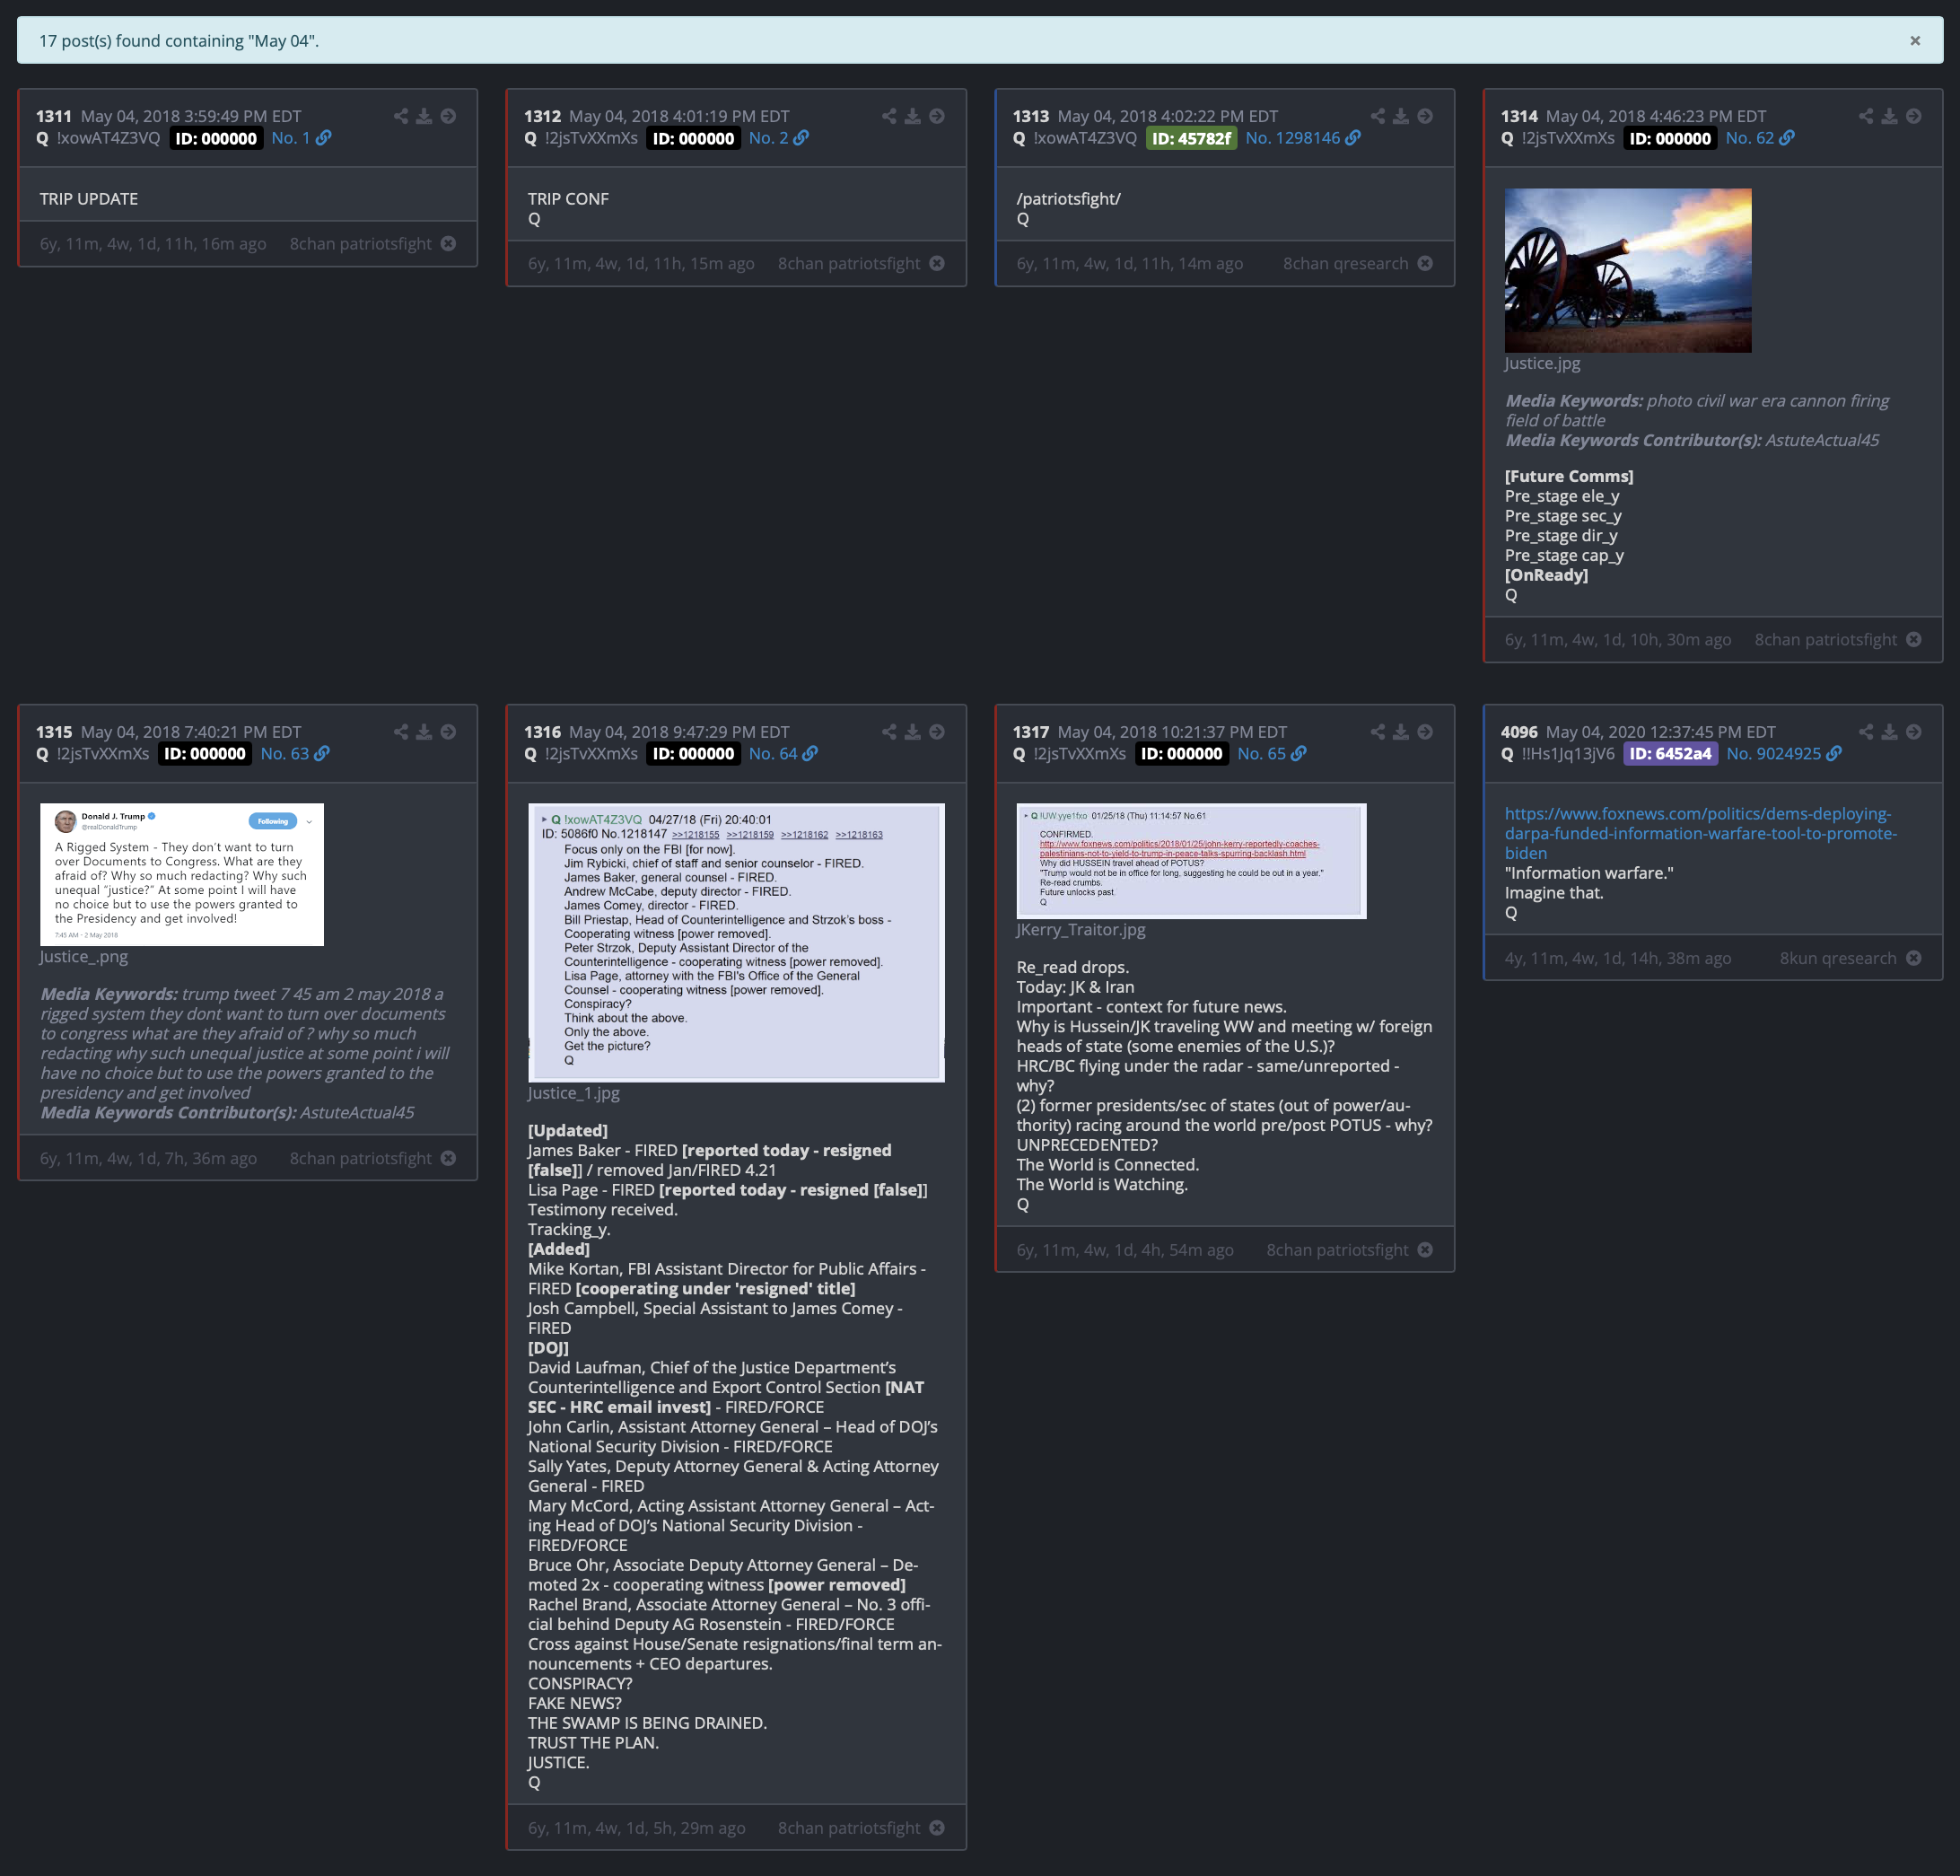This screenshot has width=1960, height=1876.
Task: Enlarge the cannon Justice.jpg thumbnail
Action: point(1628,270)
